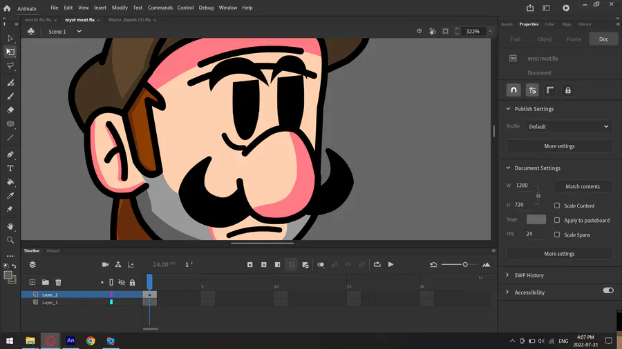Image resolution: width=622 pixels, height=349 pixels.
Task: Toggle show all layers as outlines
Action: [x=111, y=282]
